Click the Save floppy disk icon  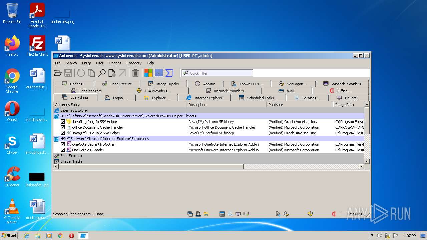click(x=68, y=73)
